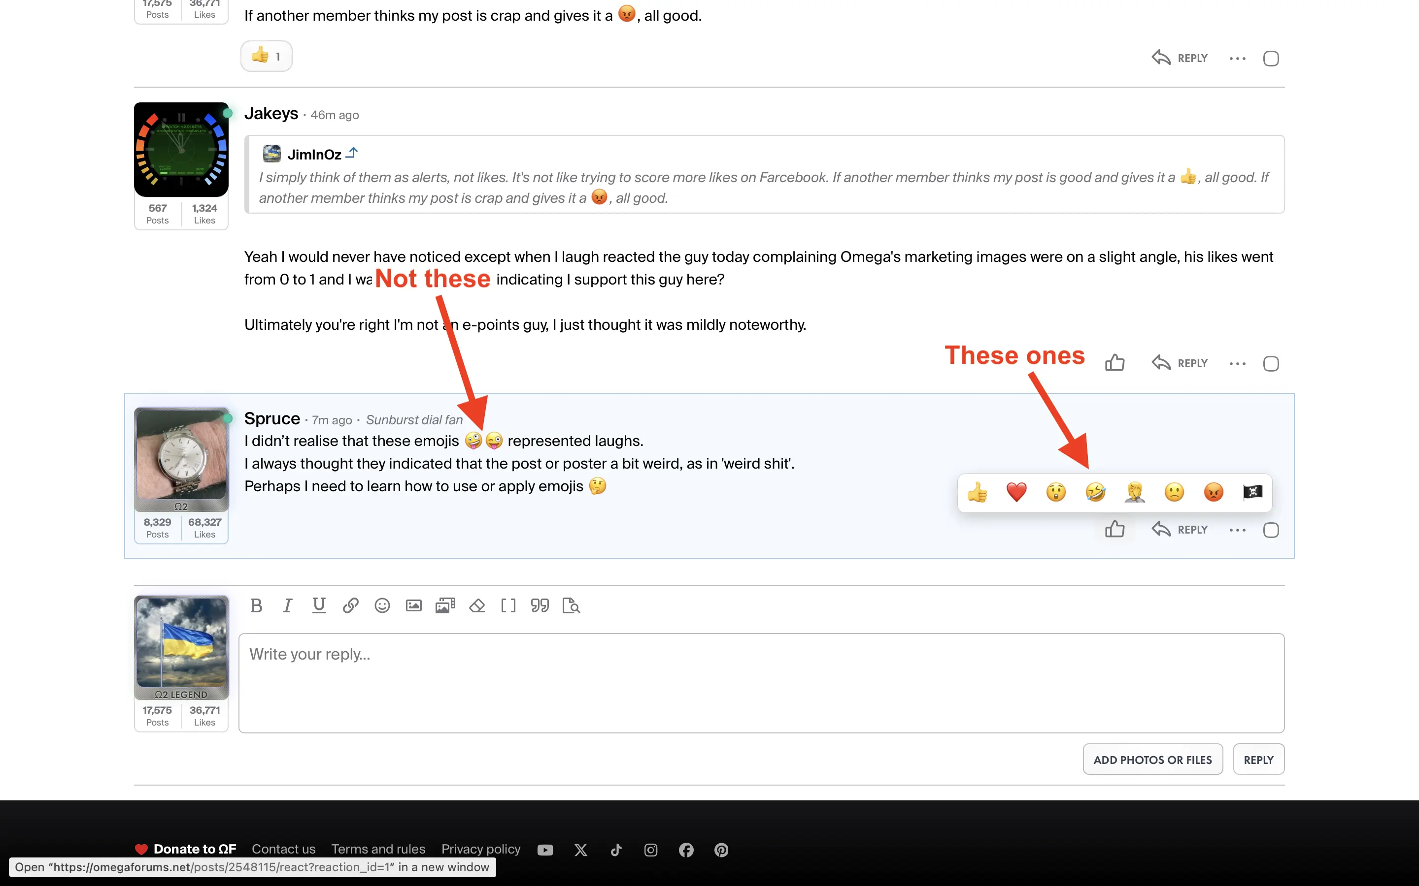Toggle bold formatting in reply editor

(x=256, y=605)
